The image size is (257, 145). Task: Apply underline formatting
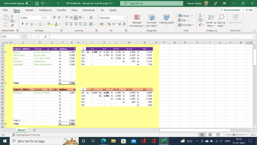pos(32,24)
